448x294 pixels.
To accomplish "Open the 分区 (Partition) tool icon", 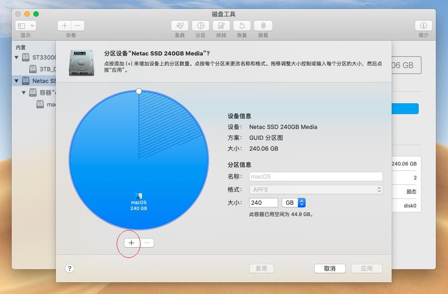I will click(x=201, y=26).
